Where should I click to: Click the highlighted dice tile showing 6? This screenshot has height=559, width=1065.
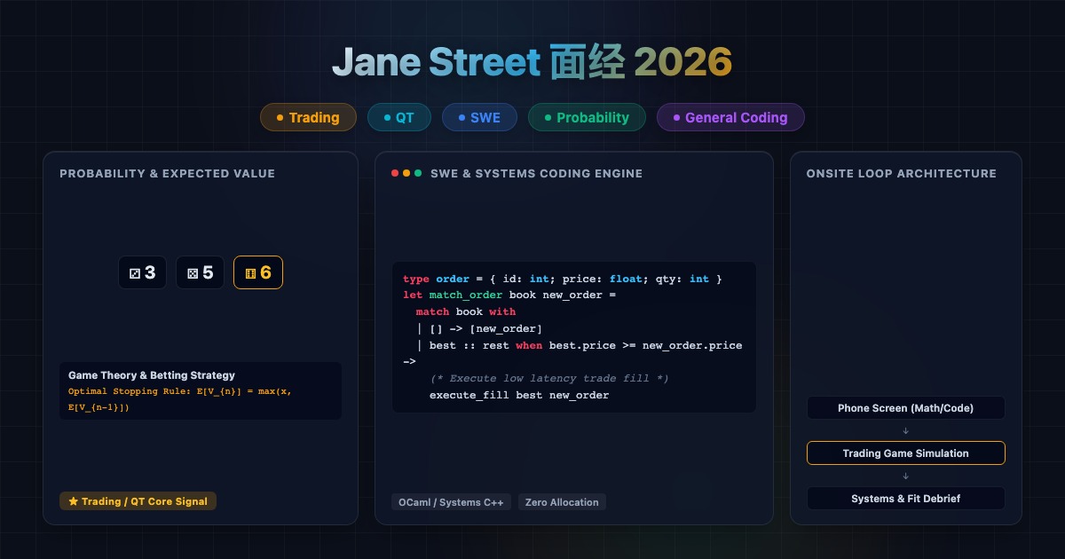(x=258, y=272)
